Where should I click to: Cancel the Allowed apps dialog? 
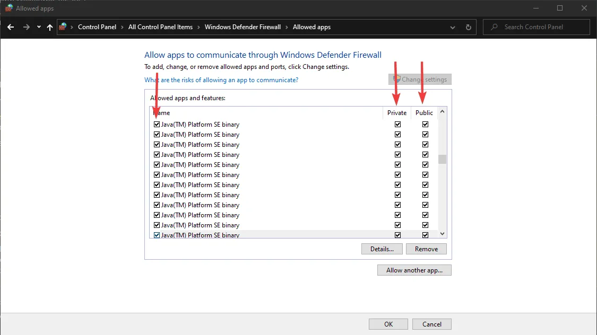[x=432, y=324]
